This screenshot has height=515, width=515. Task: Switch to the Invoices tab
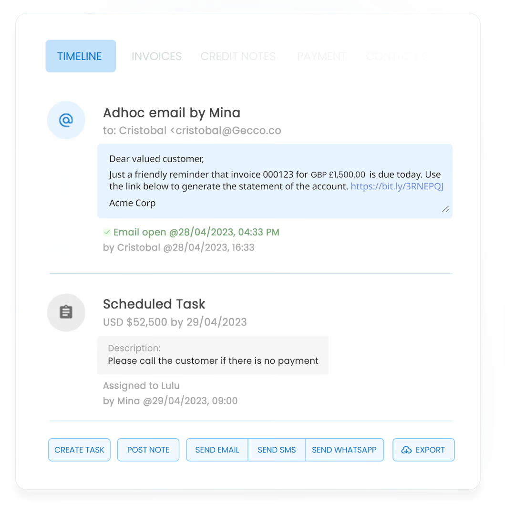[x=156, y=56]
